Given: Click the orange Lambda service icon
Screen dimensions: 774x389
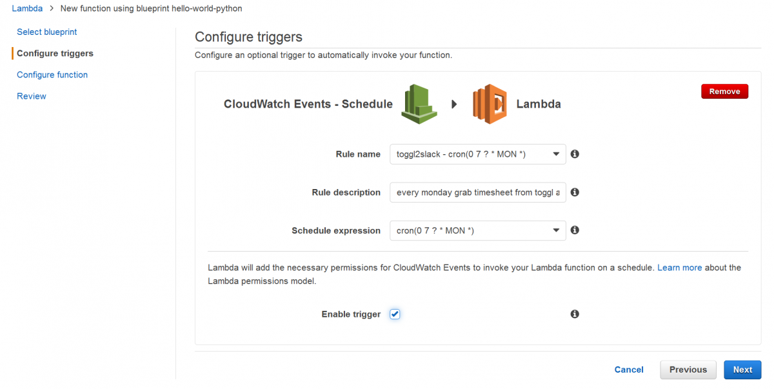Looking at the screenshot, I should [x=489, y=103].
